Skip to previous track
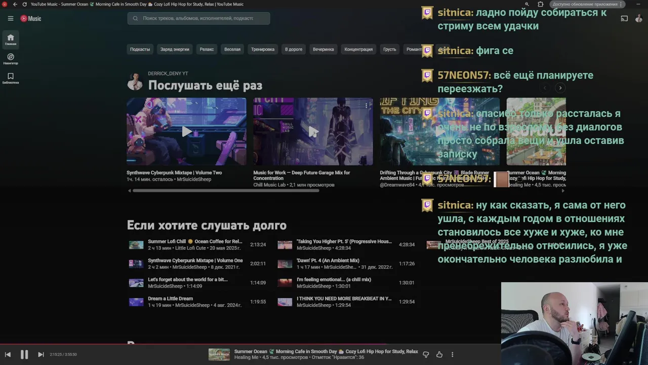 (8, 354)
